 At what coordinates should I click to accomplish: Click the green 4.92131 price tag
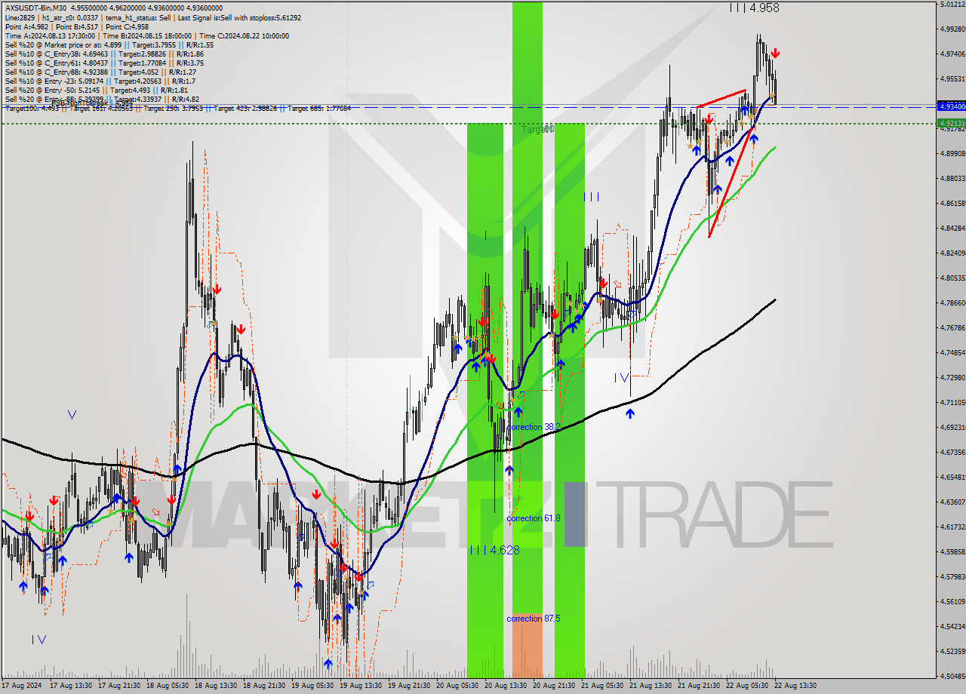[951, 123]
